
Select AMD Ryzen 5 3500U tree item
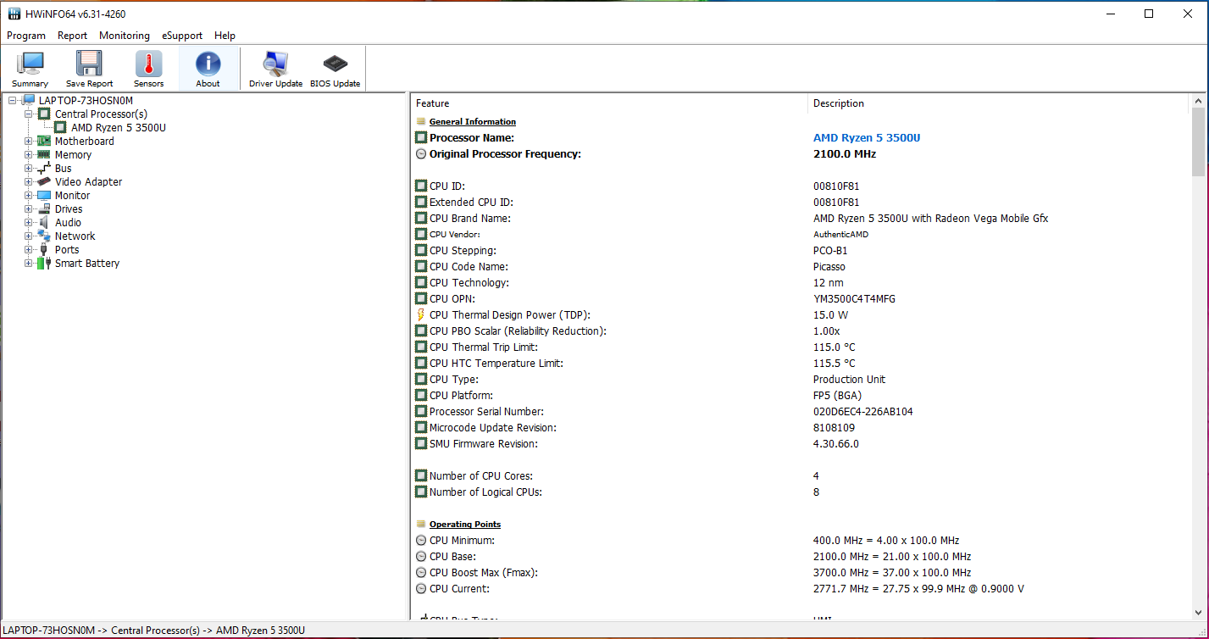[x=118, y=128]
